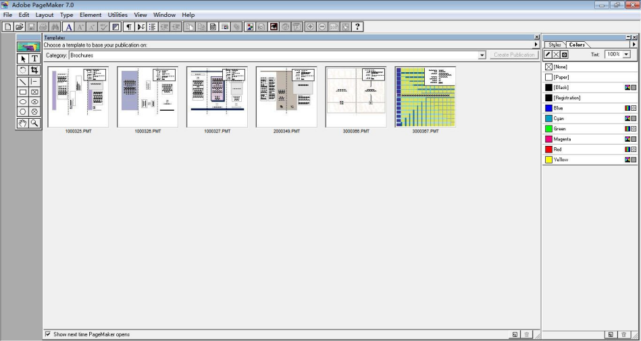Select the Constrained Line tool
641x341 pixels.
tap(34, 82)
